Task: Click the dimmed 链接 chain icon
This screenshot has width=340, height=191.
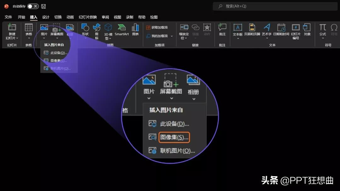Action: click(x=195, y=27)
